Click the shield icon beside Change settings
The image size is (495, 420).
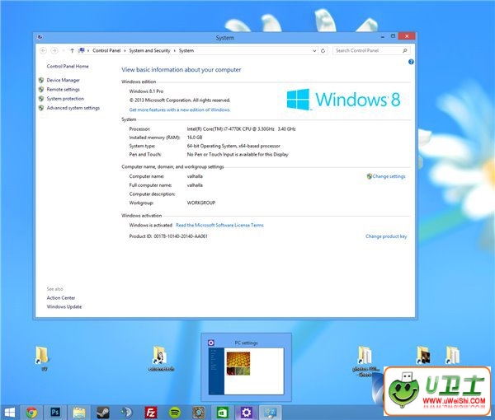coord(369,176)
